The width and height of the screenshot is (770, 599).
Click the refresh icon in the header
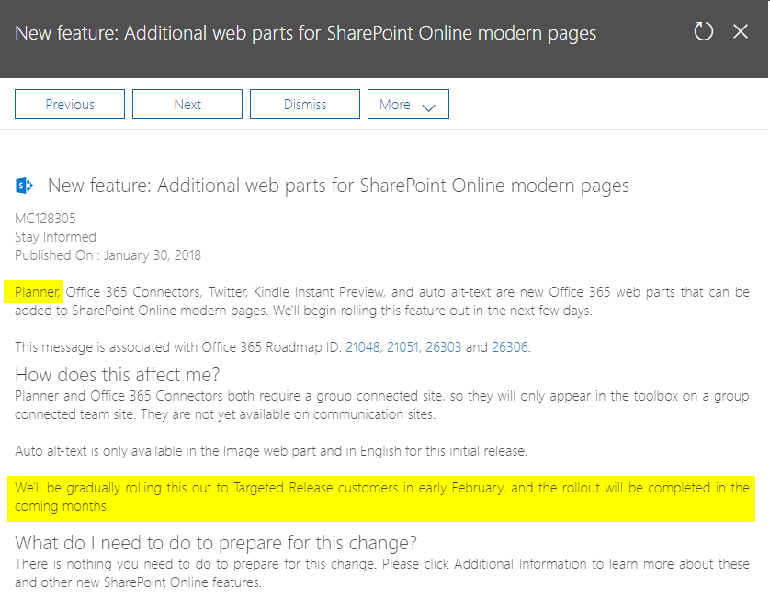pyautogui.click(x=703, y=31)
